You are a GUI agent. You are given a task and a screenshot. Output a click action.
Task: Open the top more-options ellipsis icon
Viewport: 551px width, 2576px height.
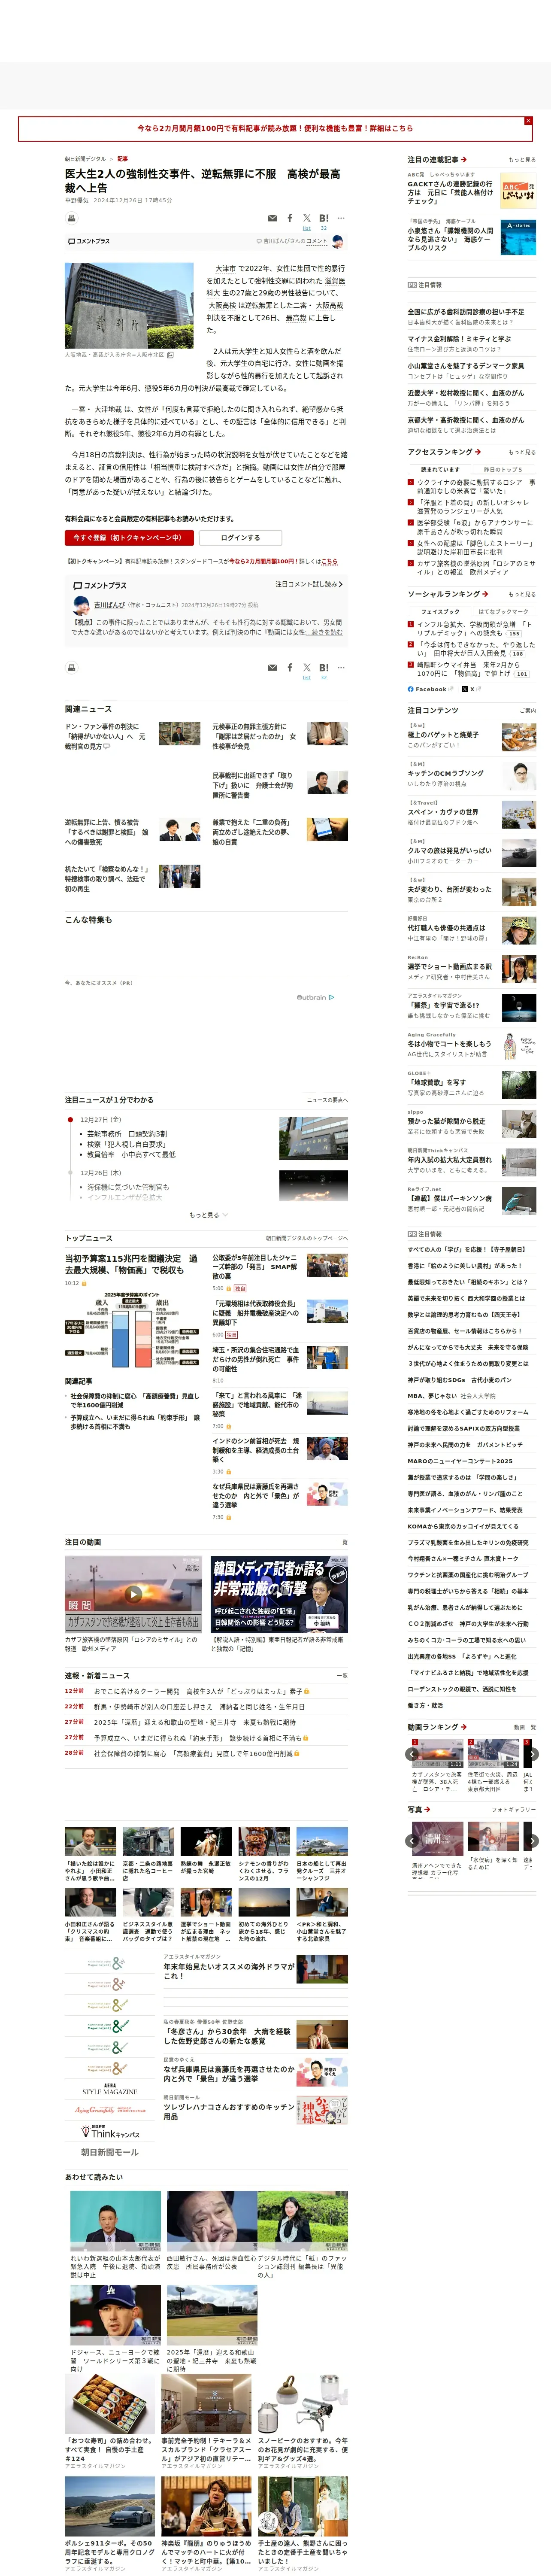(x=341, y=218)
